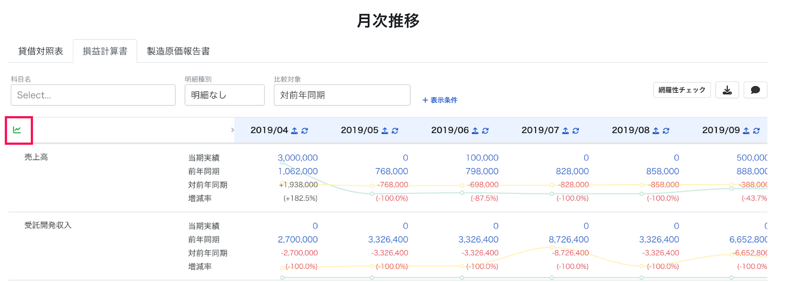Click the 網羅性チェック button
This screenshot has height=282, width=786.
coord(682,90)
